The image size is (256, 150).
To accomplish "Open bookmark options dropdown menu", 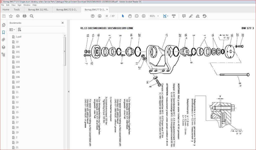I will pos(12,29).
